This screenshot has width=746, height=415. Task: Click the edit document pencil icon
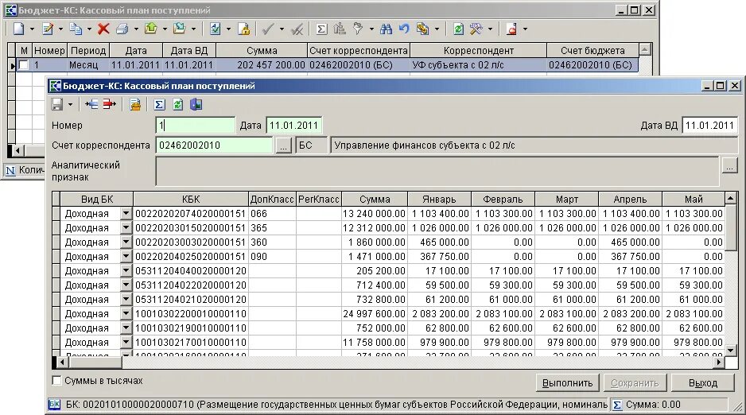click(x=48, y=29)
